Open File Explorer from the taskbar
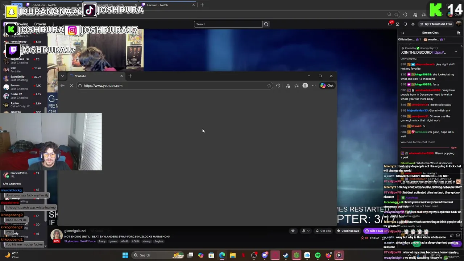This screenshot has width=464, height=261. click(233, 255)
